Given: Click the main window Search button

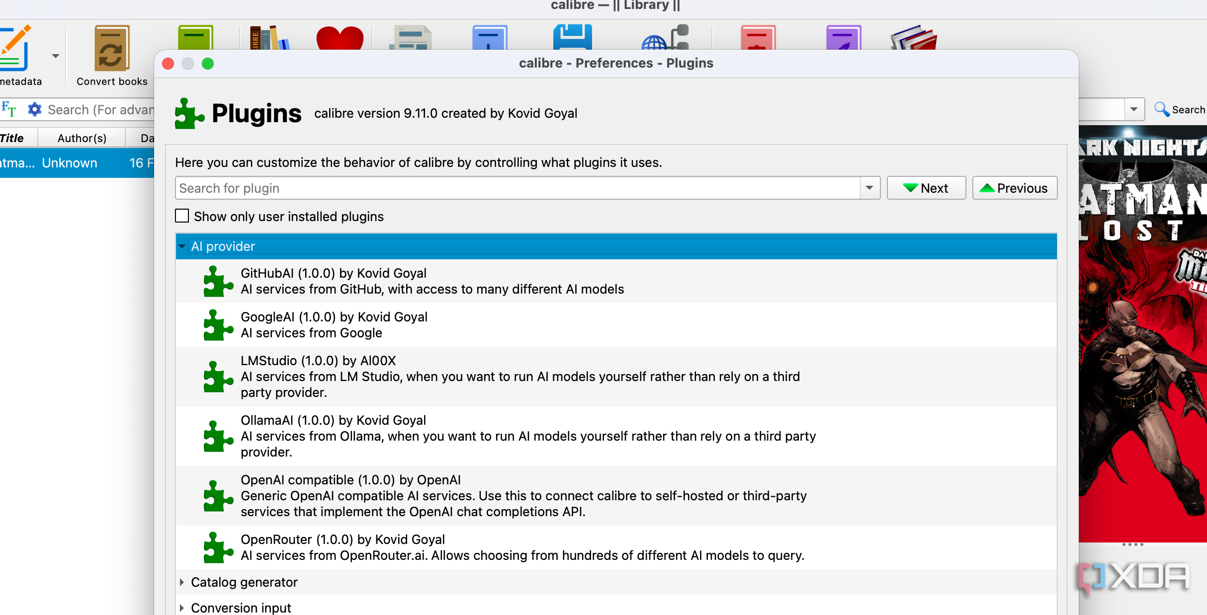Looking at the screenshot, I should (1180, 109).
